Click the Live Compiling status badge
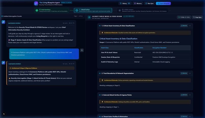 pyautogui.click(x=129, y=16)
